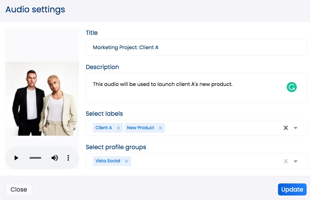
Task: Select the Vista Social group chip
Action: tap(108, 161)
